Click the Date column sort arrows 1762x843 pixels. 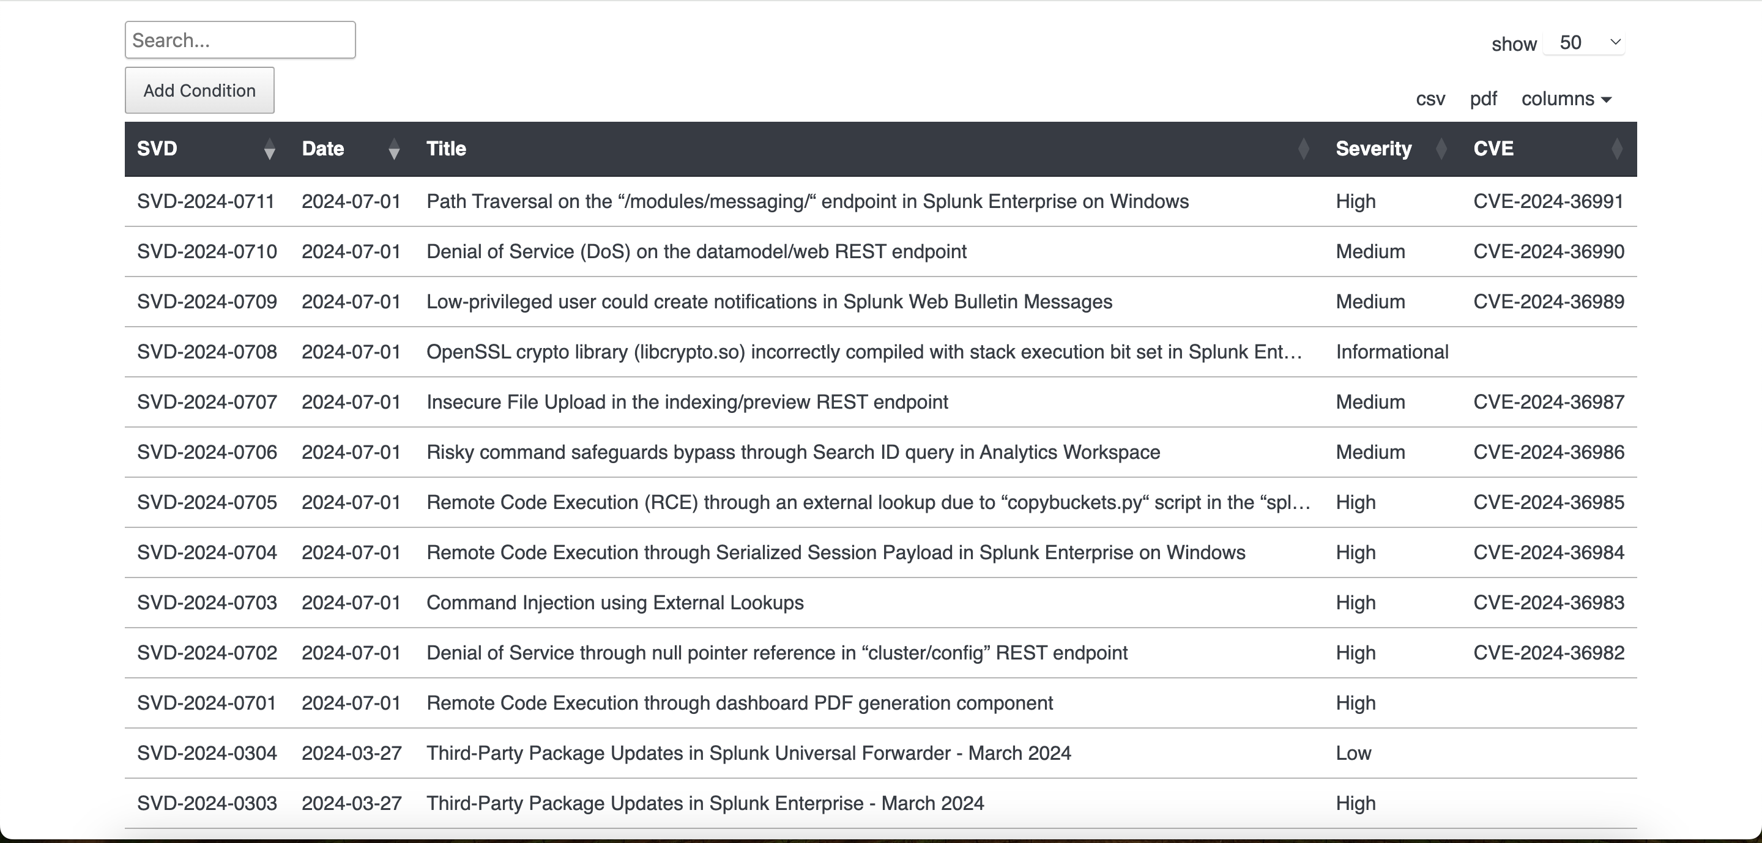pyautogui.click(x=393, y=149)
